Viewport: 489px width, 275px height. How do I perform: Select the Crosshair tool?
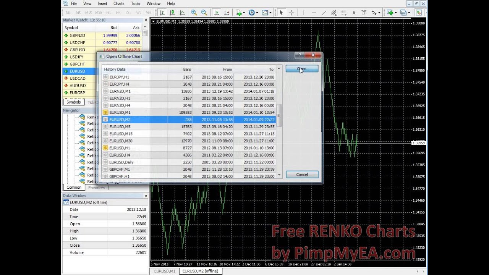point(291,13)
